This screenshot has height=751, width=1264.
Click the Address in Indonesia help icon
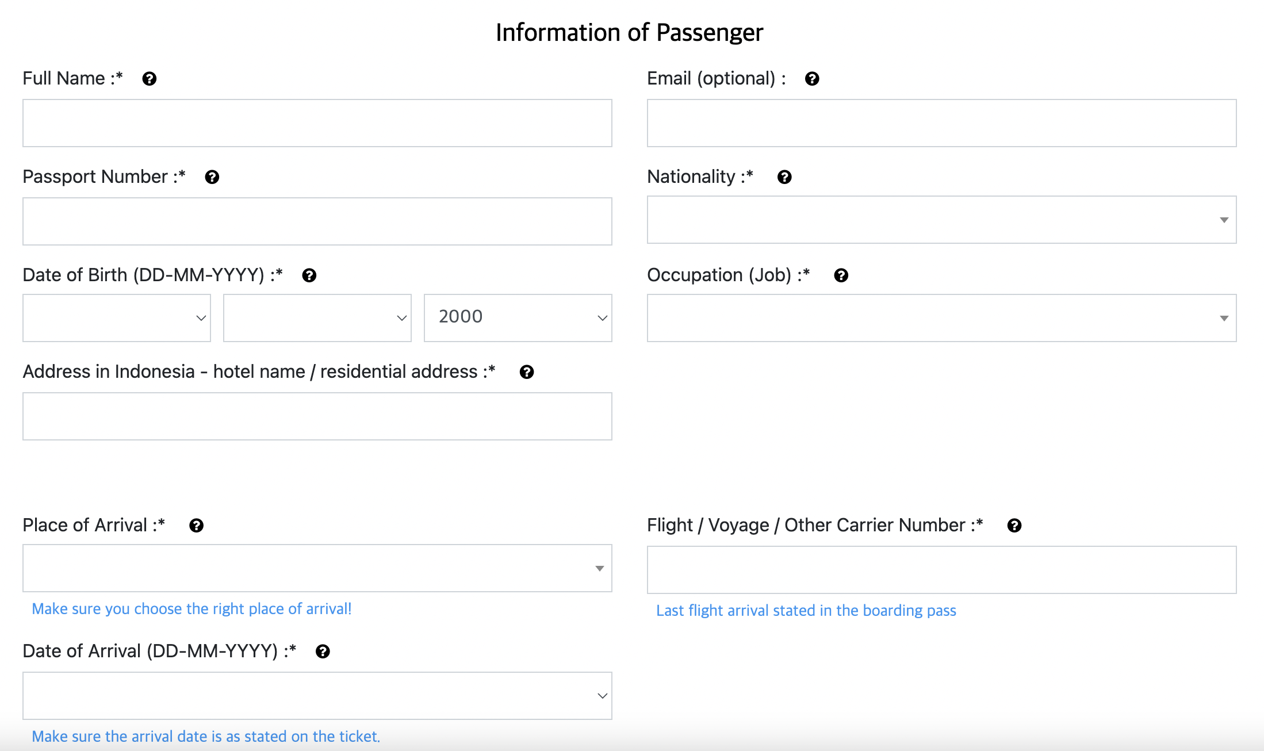pyautogui.click(x=527, y=372)
